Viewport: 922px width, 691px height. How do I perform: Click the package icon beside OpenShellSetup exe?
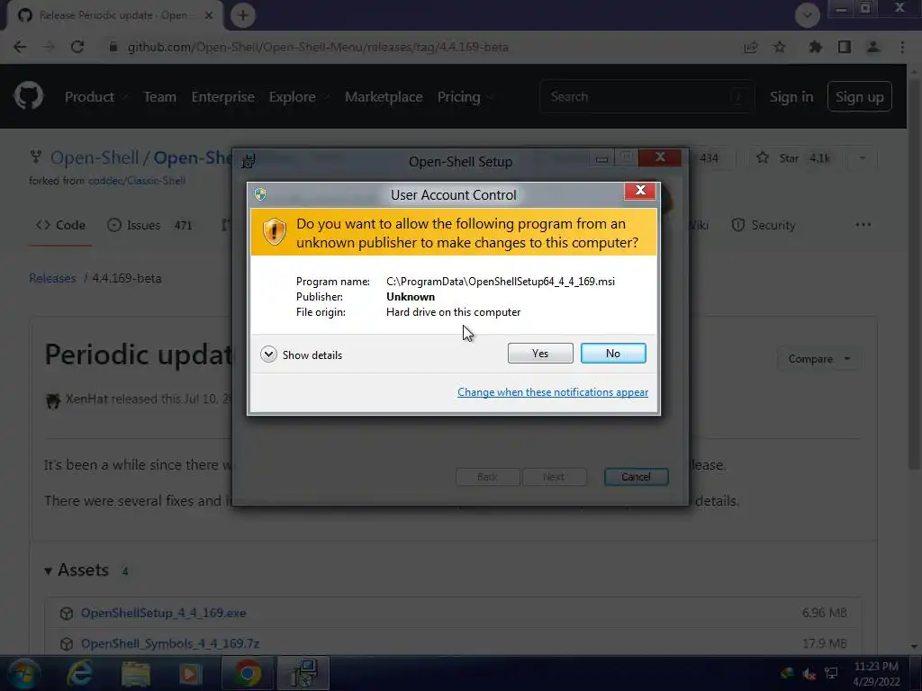67,614
